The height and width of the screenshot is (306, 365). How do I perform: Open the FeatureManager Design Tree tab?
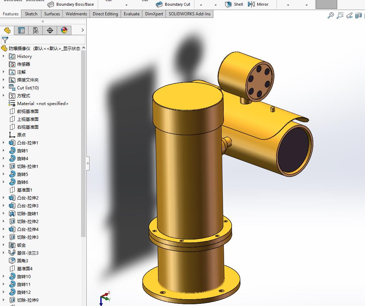(x=7, y=30)
